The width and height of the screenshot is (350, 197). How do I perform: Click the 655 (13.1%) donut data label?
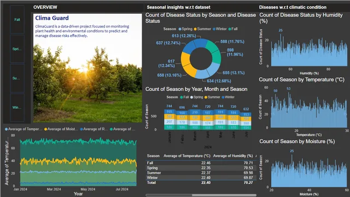coord(234,73)
